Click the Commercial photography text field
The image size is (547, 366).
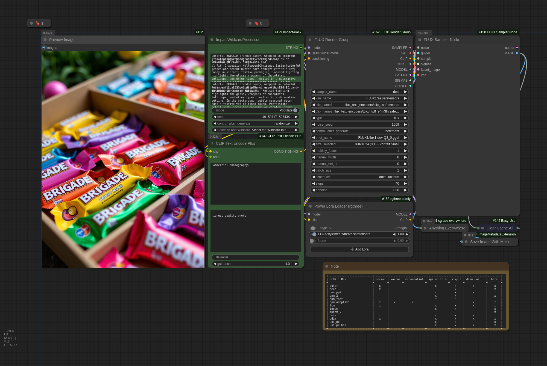pyautogui.click(x=255, y=184)
